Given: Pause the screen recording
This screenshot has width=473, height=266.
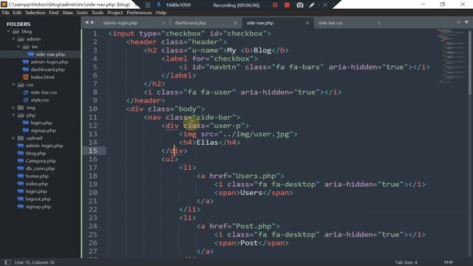Looking at the screenshot, I should click(x=275, y=5).
